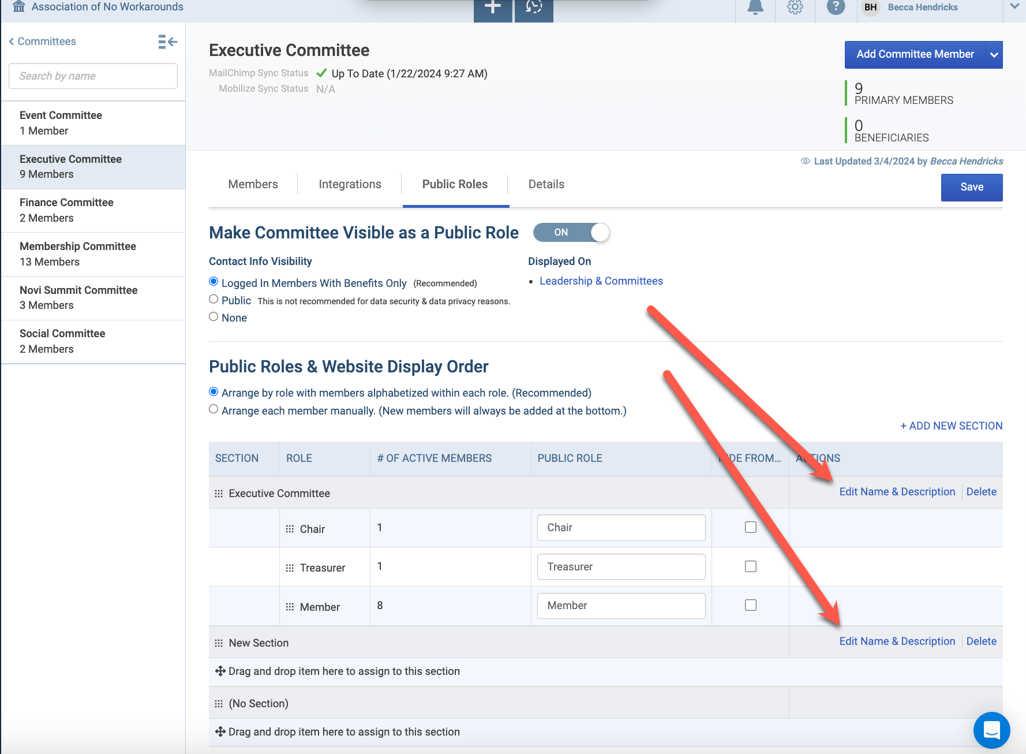
Task: Open the notifications bell icon
Action: point(755,8)
